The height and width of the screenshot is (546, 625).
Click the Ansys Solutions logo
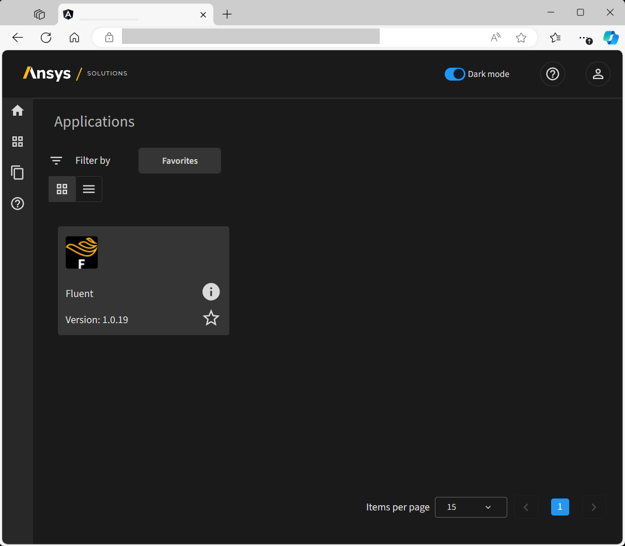pyautogui.click(x=75, y=73)
